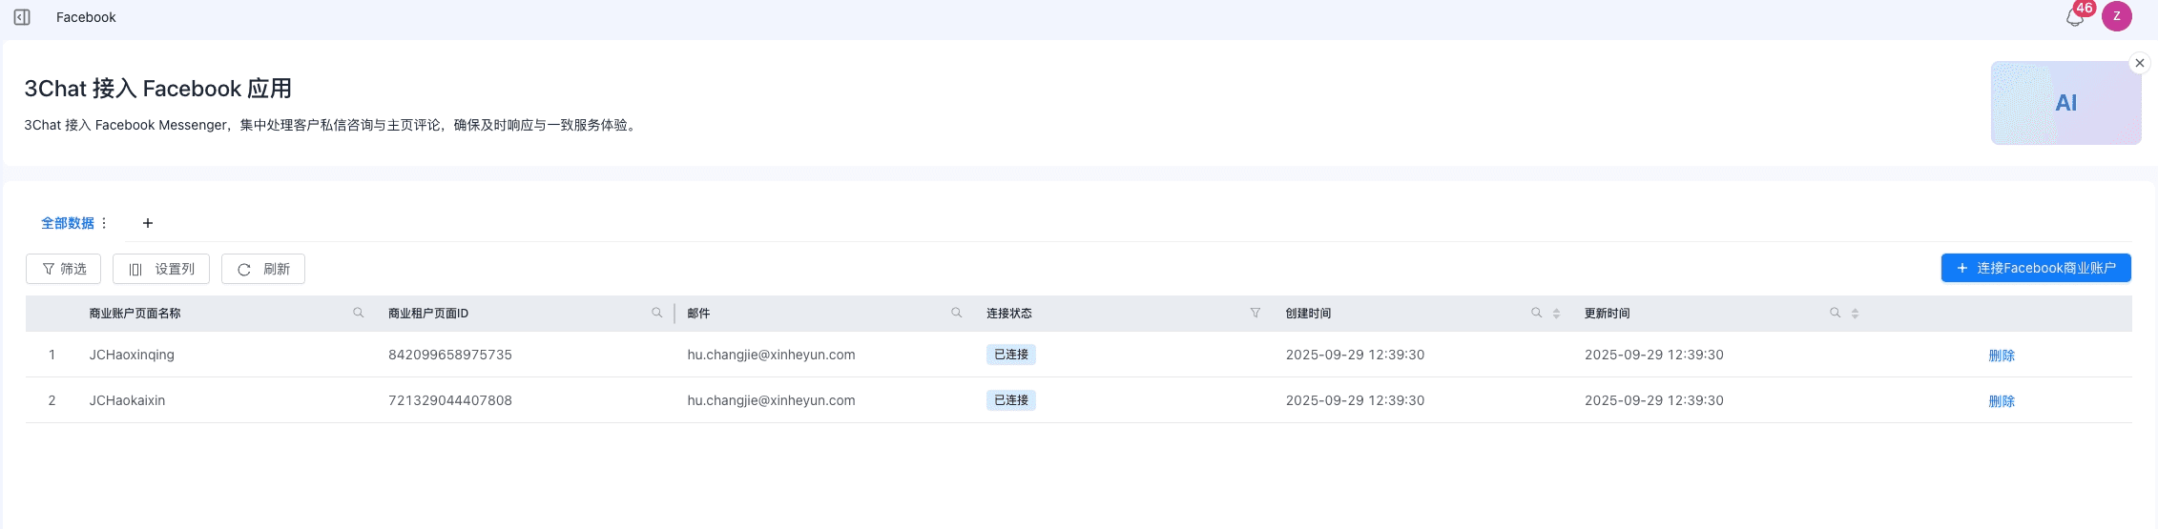Search in the 邮件 column

(957, 313)
